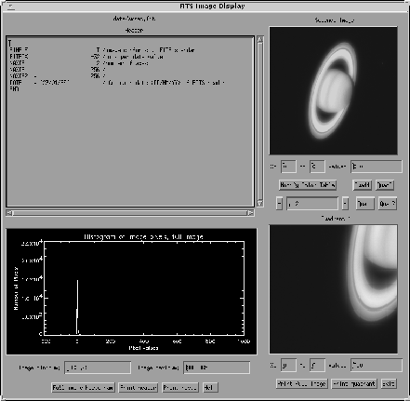This screenshot has width=410, height=401.
Task: Open the window menu in the title bar
Action: tap(11, 7)
